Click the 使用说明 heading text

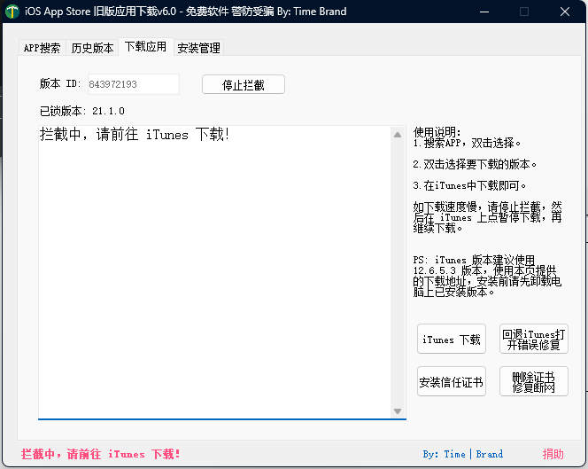click(x=437, y=131)
